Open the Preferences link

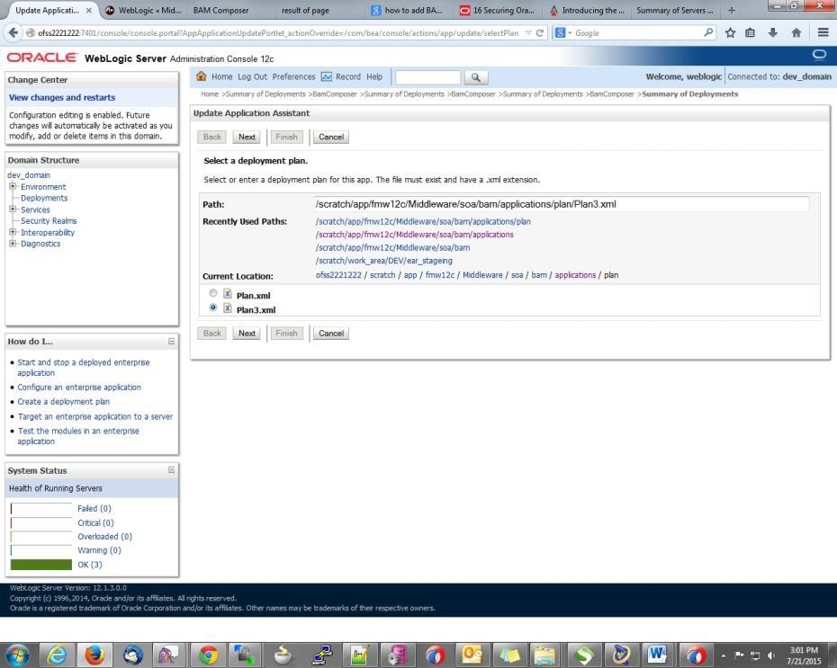(x=293, y=76)
